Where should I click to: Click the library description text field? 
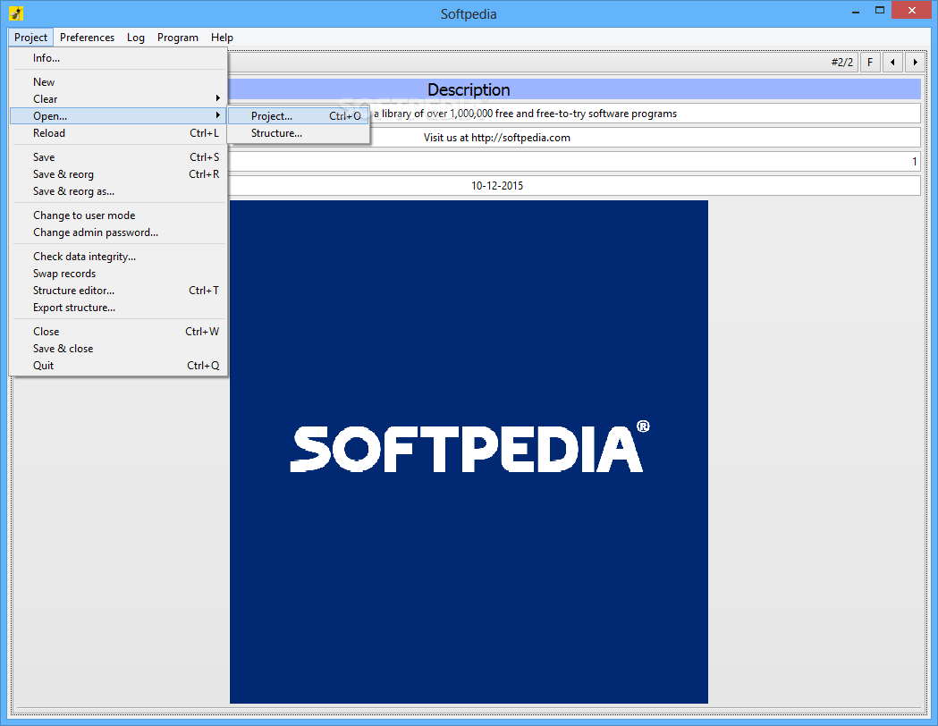(x=645, y=114)
